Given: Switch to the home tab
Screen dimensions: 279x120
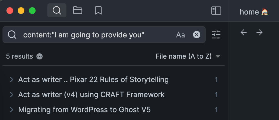Looking at the screenshot, I should click(x=254, y=12).
